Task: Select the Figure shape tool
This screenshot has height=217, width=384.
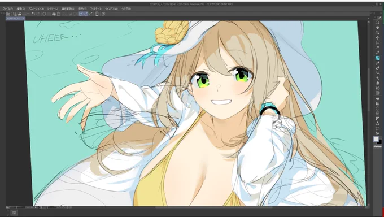Action: click(x=377, y=108)
